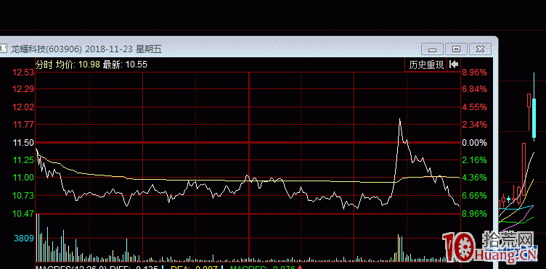The height and width of the screenshot is (269, 546).
Task: Click the 8.96% top percentage axis label
Action: click(x=474, y=73)
